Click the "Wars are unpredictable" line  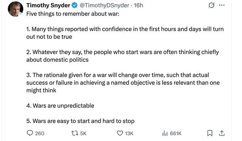(60, 106)
